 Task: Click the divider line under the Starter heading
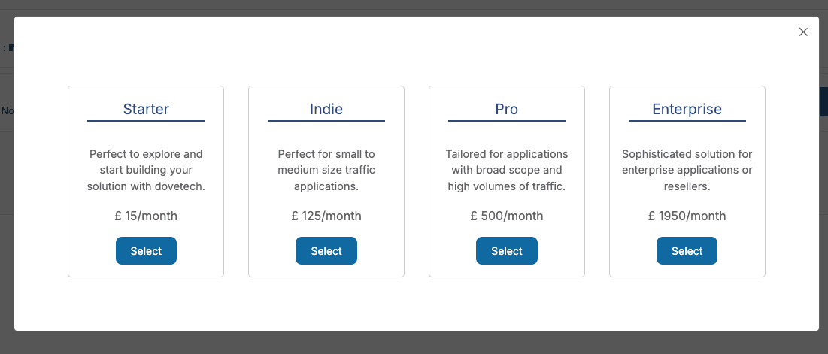pyautogui.click(x=146, y=121)
